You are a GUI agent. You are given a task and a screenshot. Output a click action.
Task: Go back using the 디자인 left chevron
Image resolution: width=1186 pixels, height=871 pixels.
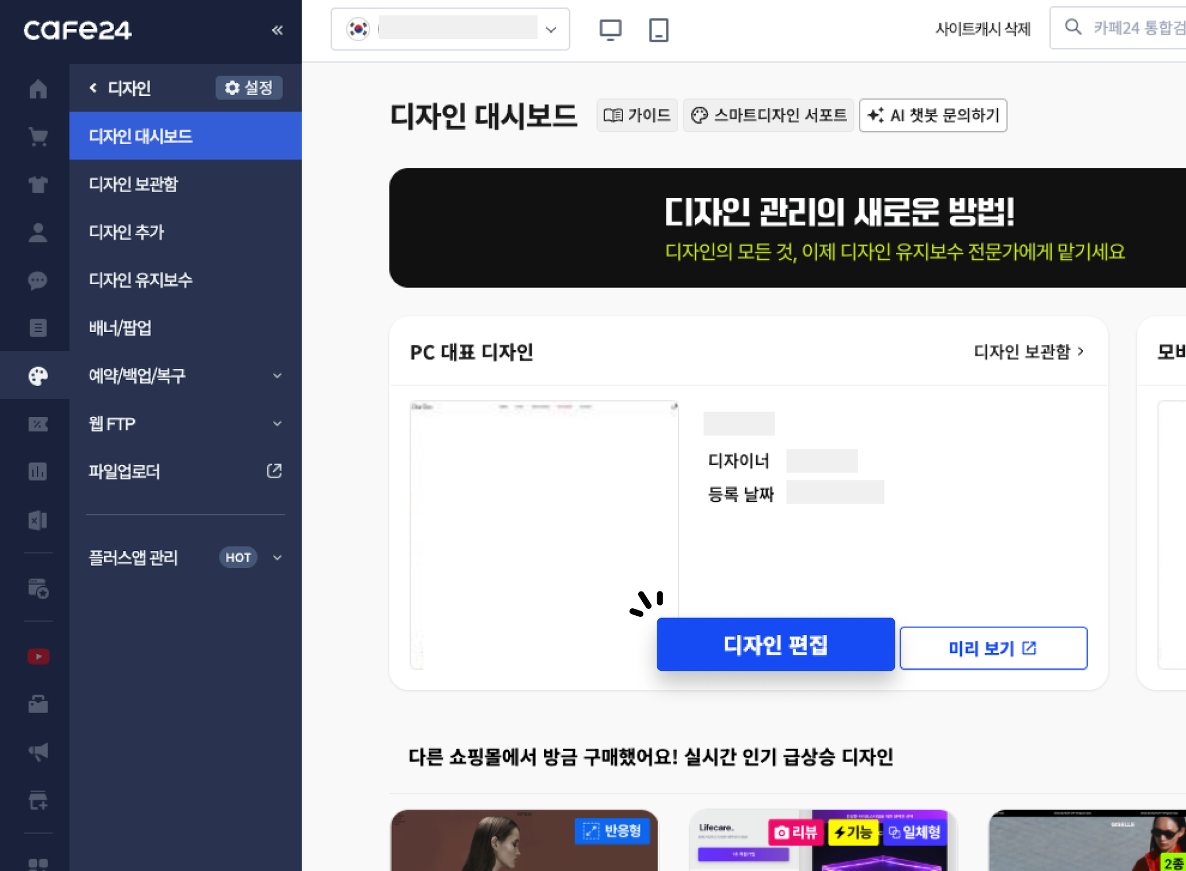pos(93,87)
